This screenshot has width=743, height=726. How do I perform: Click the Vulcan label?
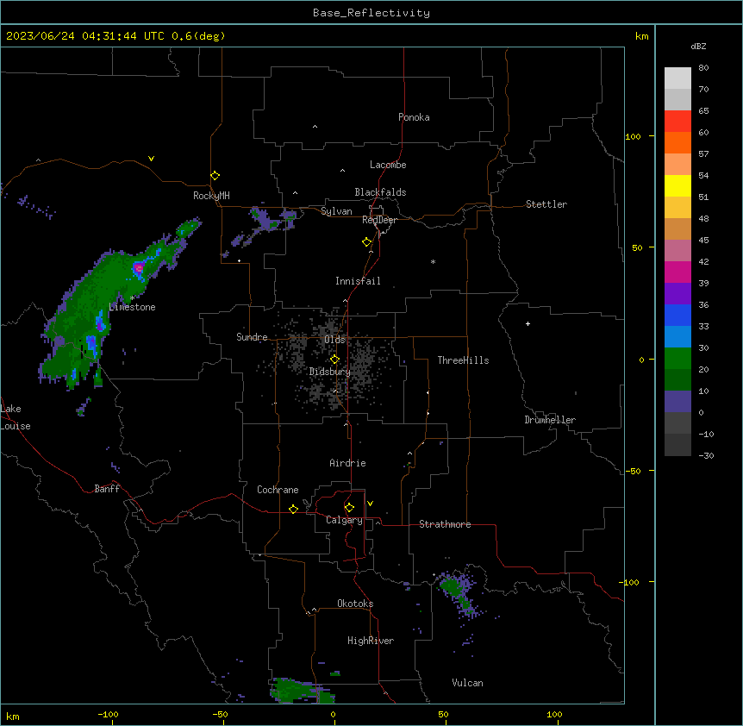[x=467, y=683]
